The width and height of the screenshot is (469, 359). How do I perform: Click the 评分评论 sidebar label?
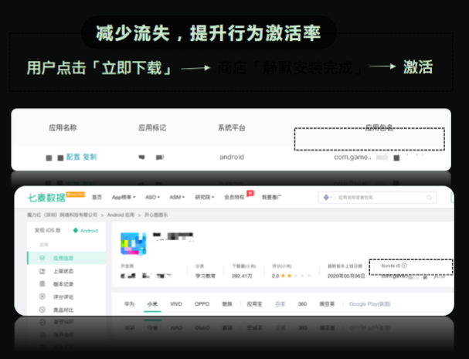coord(63,296)
